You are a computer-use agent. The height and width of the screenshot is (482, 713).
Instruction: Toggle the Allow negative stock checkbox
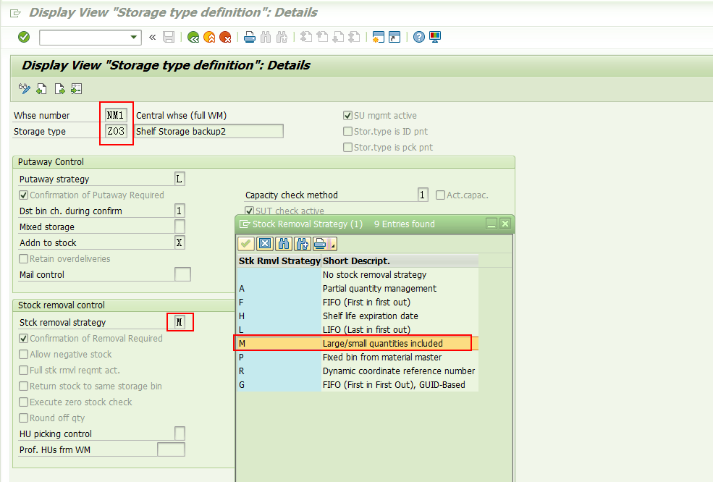pyautogui.click(x=24, y=354)
